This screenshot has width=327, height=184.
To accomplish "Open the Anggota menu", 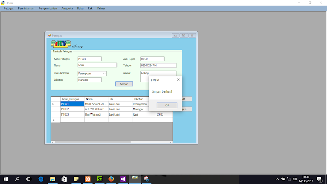I will click(67, 8).
